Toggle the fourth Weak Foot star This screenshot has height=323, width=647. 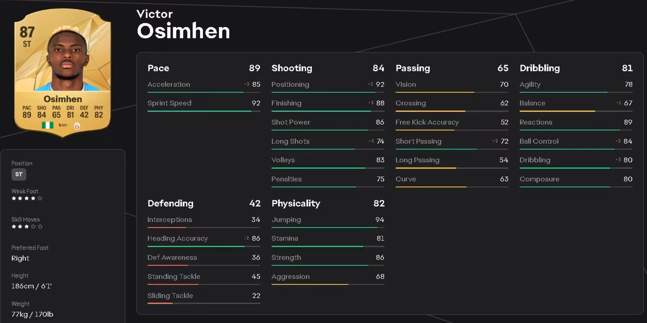coord(33,198)
